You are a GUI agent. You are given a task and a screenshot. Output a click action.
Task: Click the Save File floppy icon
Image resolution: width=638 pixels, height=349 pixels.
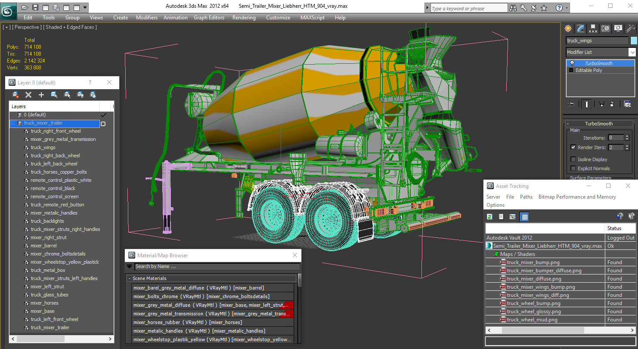[x=35, y=7]
